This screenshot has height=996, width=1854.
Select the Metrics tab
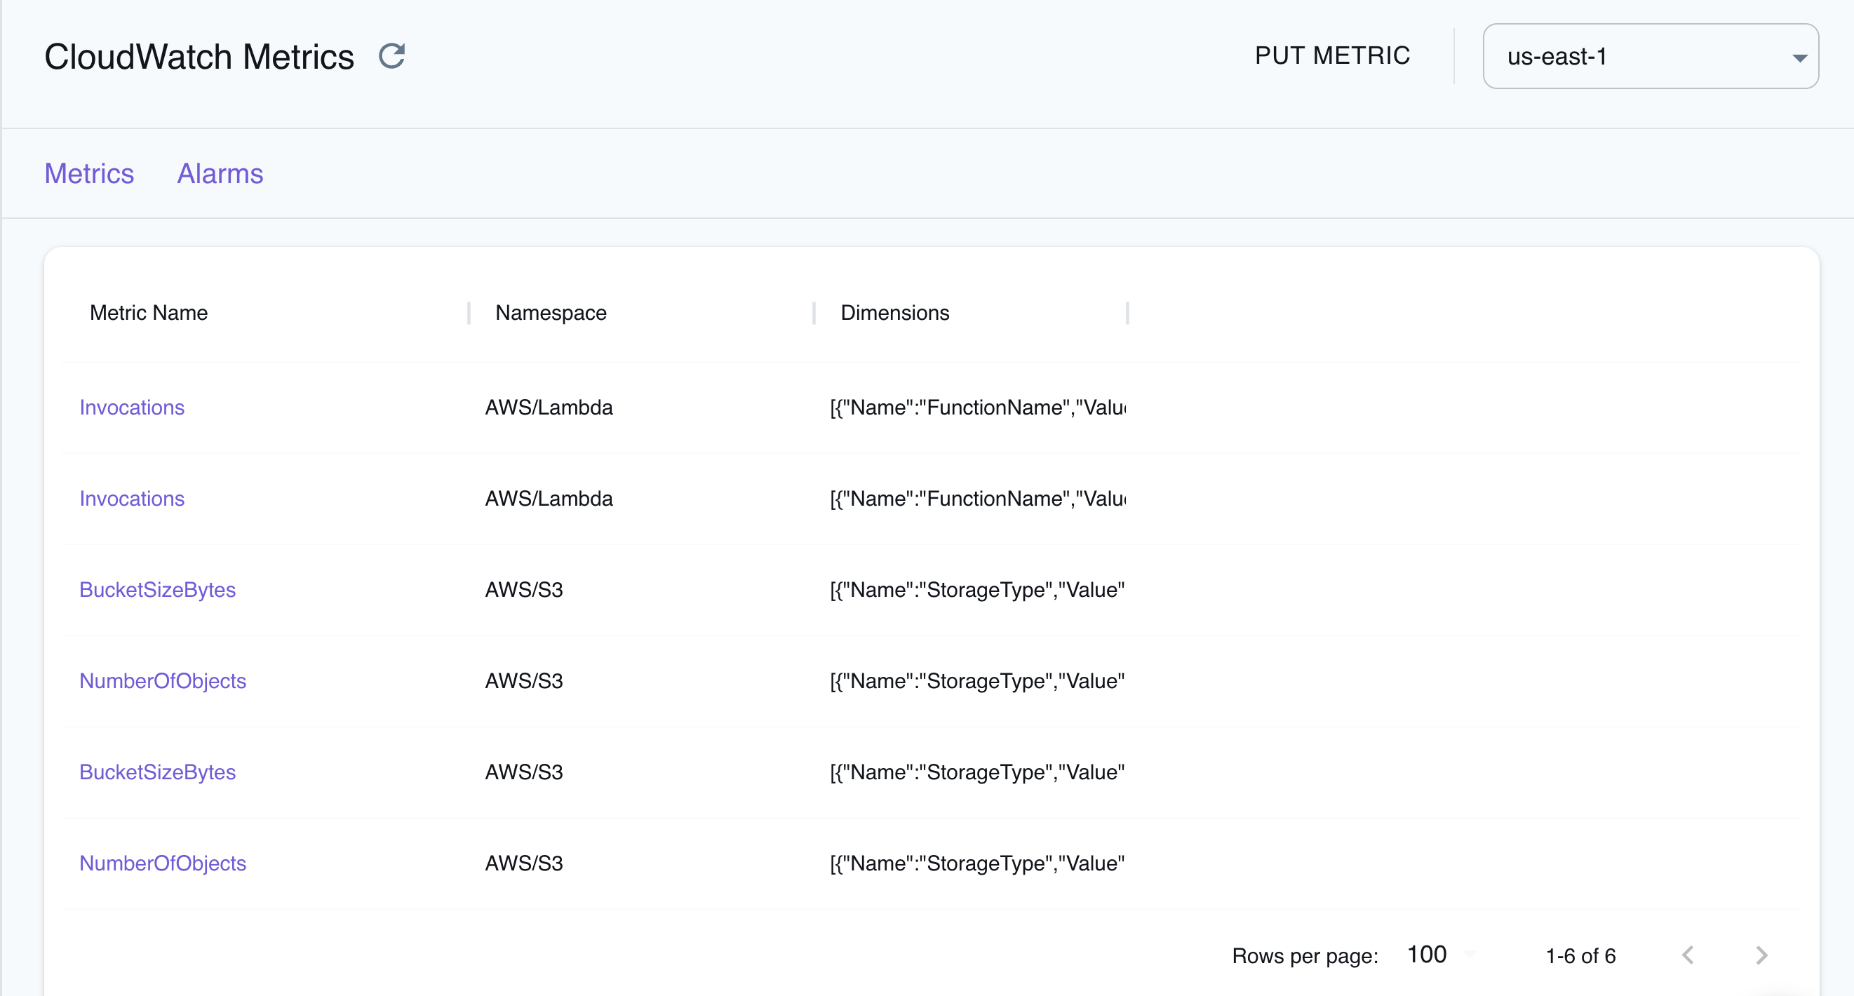(x=88, y=173)
